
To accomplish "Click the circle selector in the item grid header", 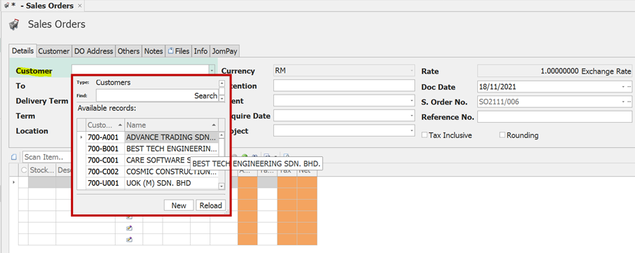I will click(x=24, y=171).
